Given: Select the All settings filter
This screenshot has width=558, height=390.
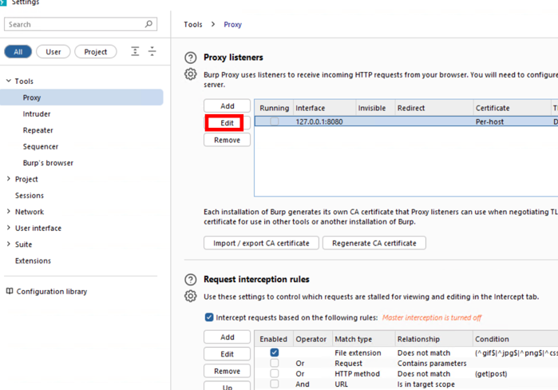Looking at the screenshot, I should point(18,52).
